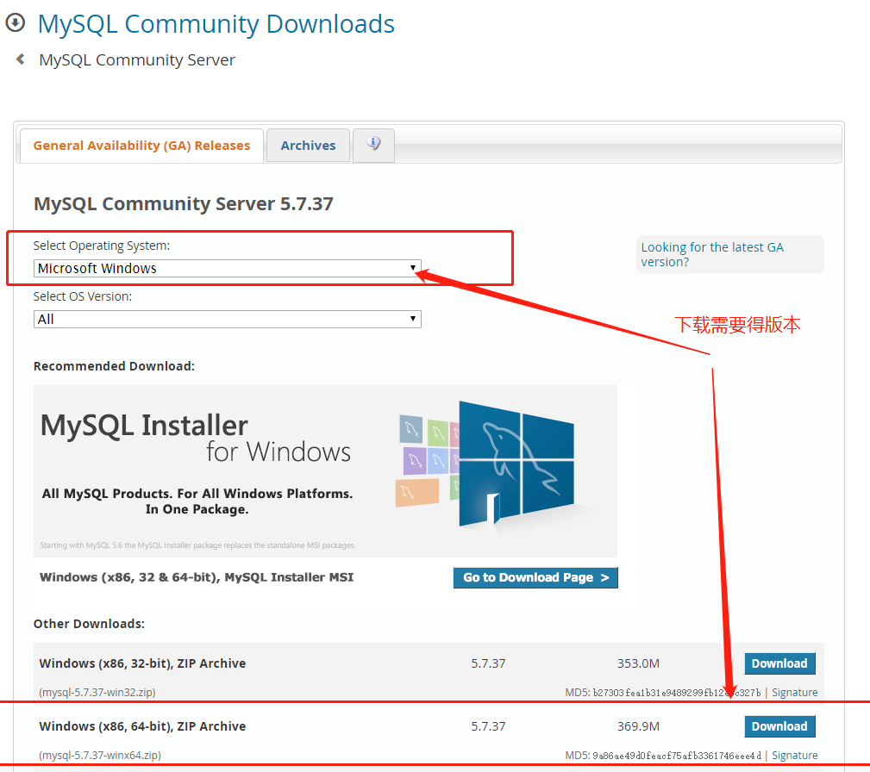Open the Select Operating System dropdown
870x772 pixels.
227,268
